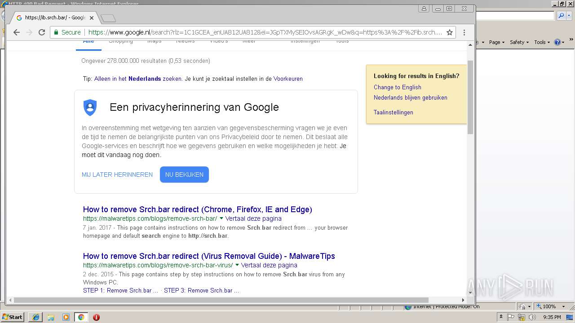Click the scroll down arrow in Chrome
Screen dimensions: 575x323
point(470,292)
